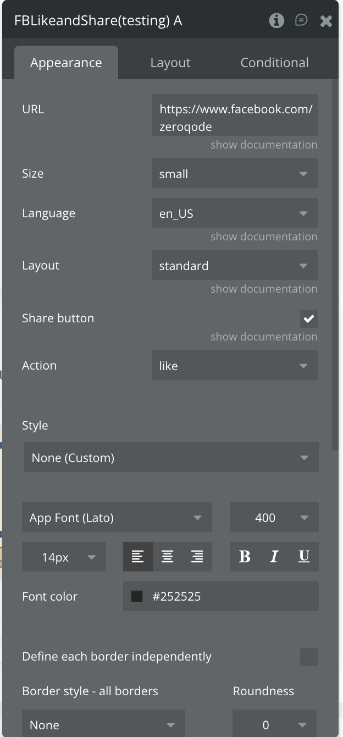Click the element info icon in header
Screen dimensions: 343x737
(x=276, y=21)
